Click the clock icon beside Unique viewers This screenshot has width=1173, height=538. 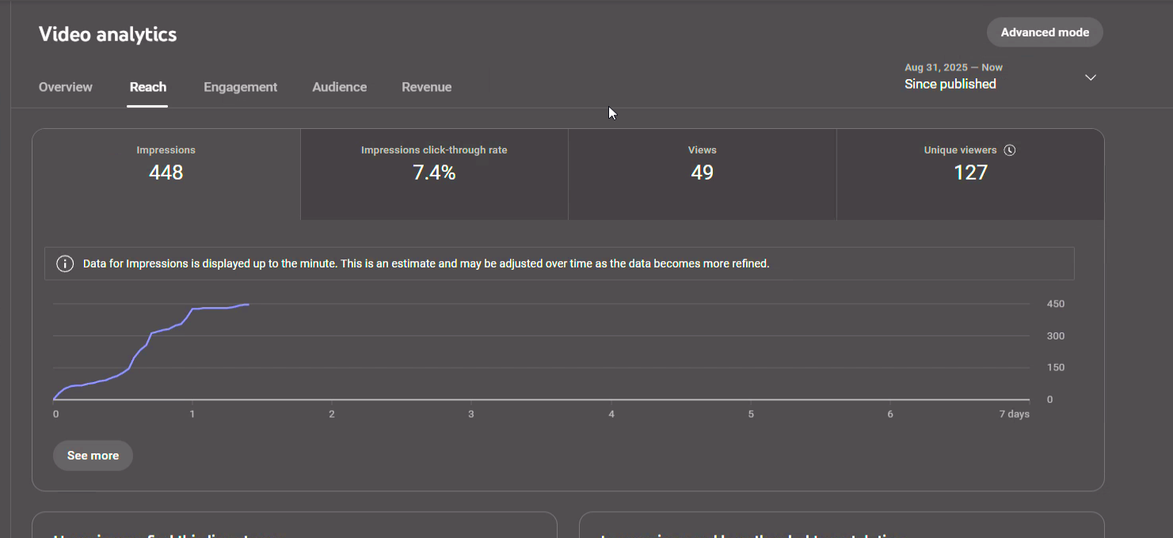pyautogui.click(x=1009, y=150)
